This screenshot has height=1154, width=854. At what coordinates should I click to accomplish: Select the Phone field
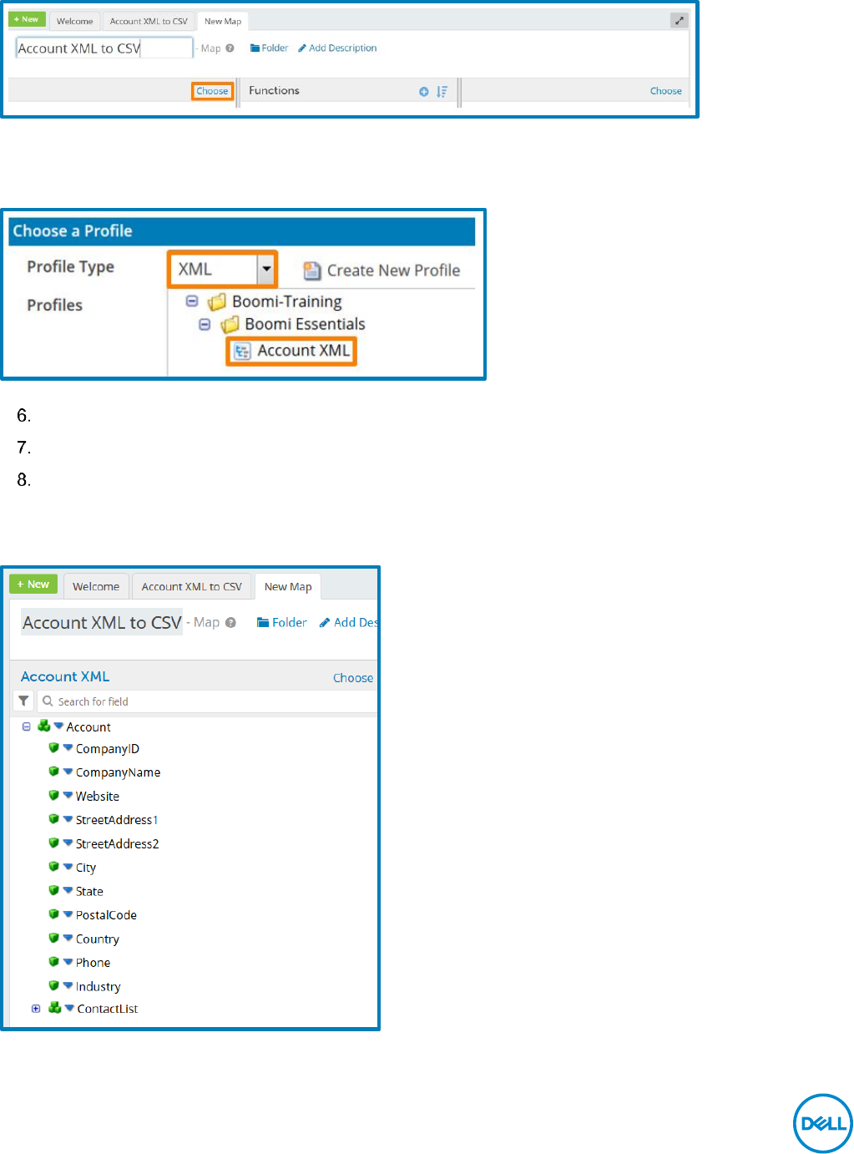[x=93, y=963]
